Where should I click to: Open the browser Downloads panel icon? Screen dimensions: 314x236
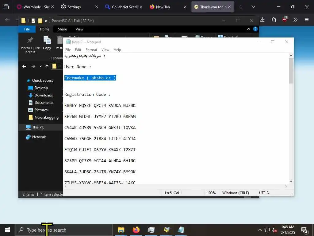tap(262, 20)
